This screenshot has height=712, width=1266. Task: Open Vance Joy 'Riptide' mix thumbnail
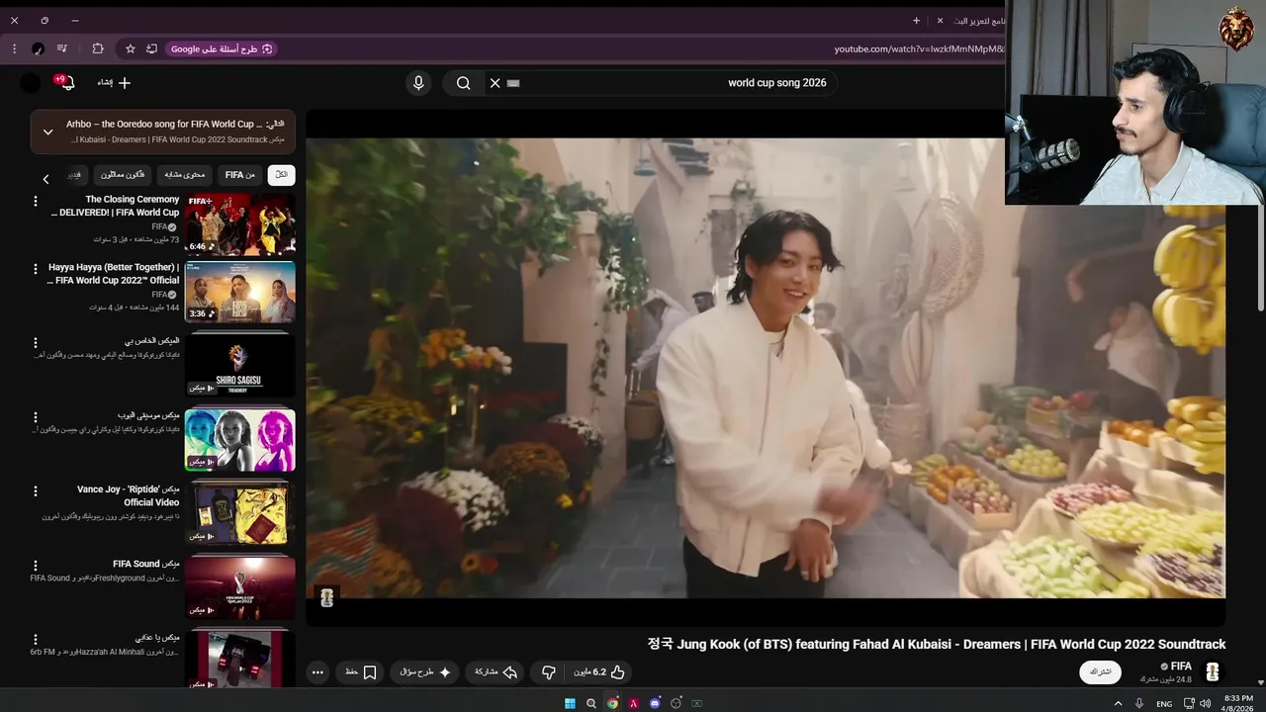tap(239, 513)
